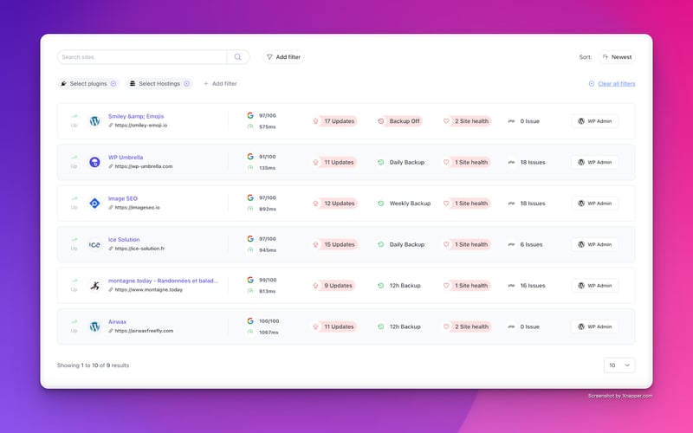Screen dimensions: 693x433
Task: Click Google icon beside 99/100 score
Action: pos(250,280)
